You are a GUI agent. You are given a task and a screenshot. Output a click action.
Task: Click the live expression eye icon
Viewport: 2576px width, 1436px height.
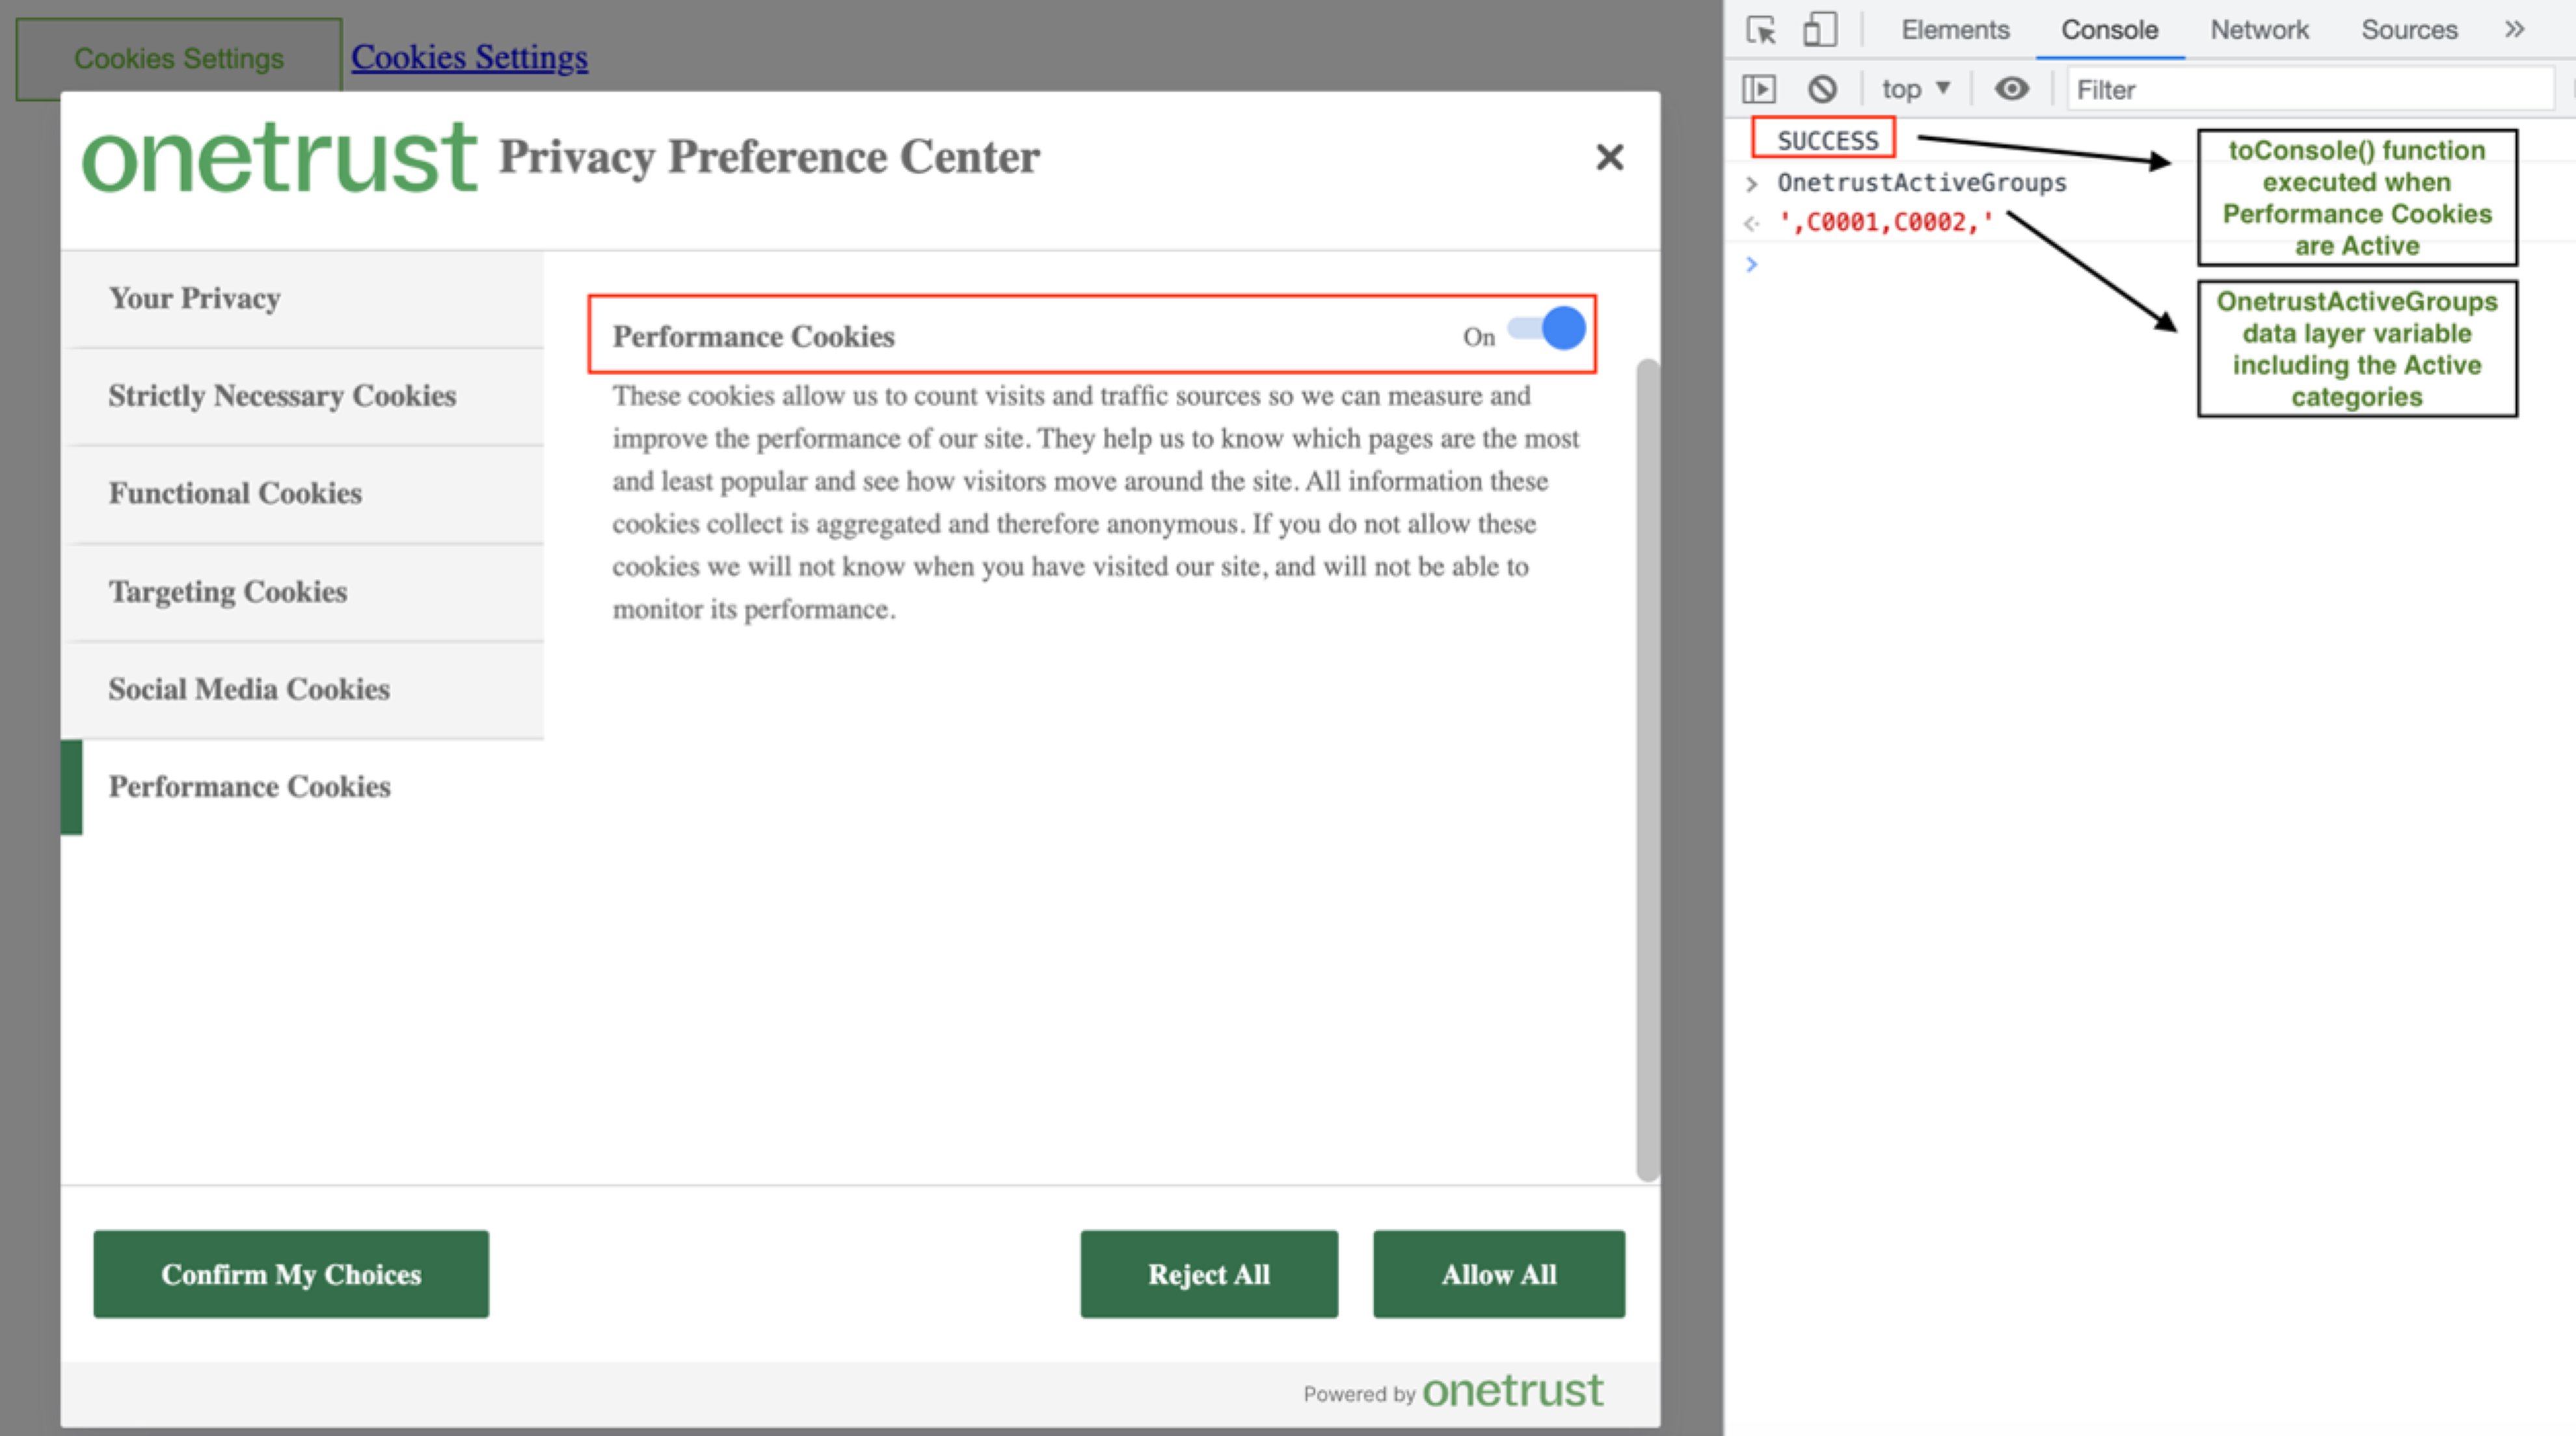point(2011,90)
